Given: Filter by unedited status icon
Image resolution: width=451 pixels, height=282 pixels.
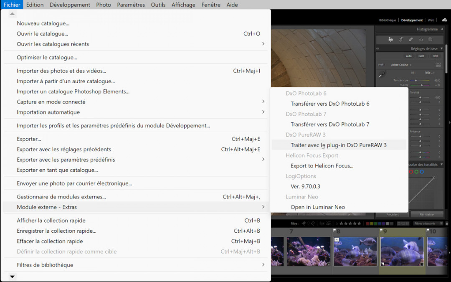Looking at the screenshot, I should (x=329, y=224).
